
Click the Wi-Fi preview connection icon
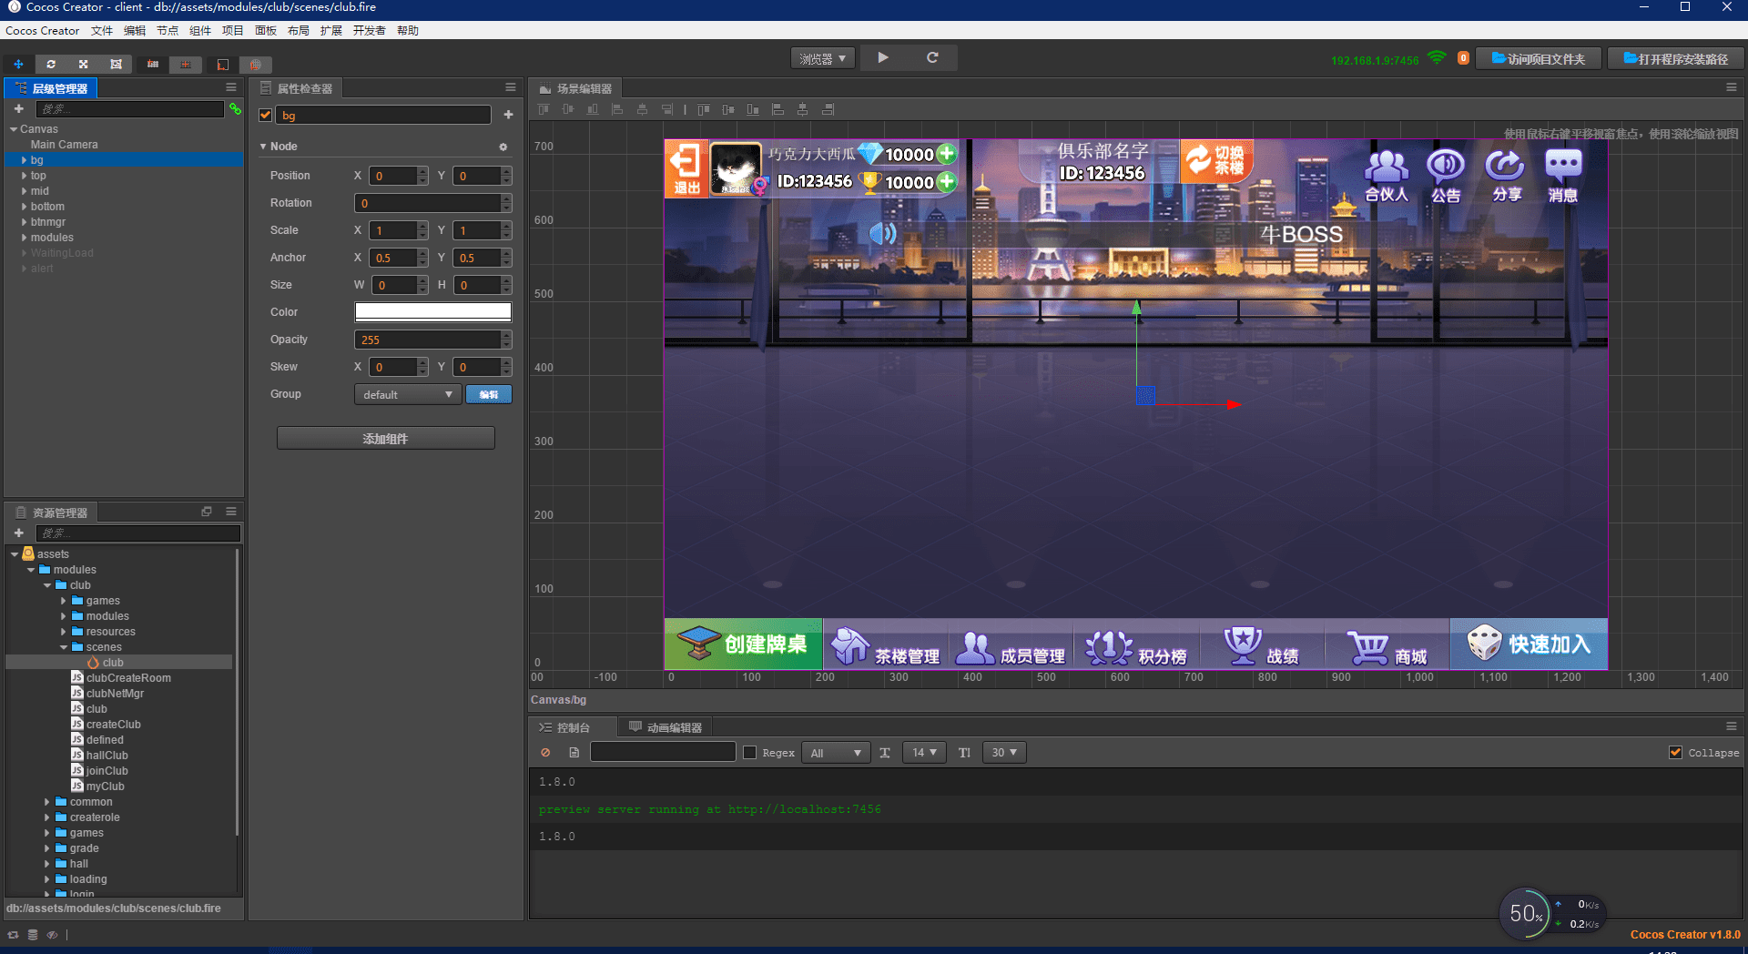(1437, 58)
